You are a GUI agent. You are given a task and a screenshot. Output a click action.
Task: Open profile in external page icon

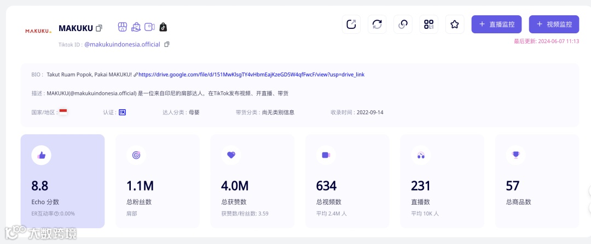(351, 25)
